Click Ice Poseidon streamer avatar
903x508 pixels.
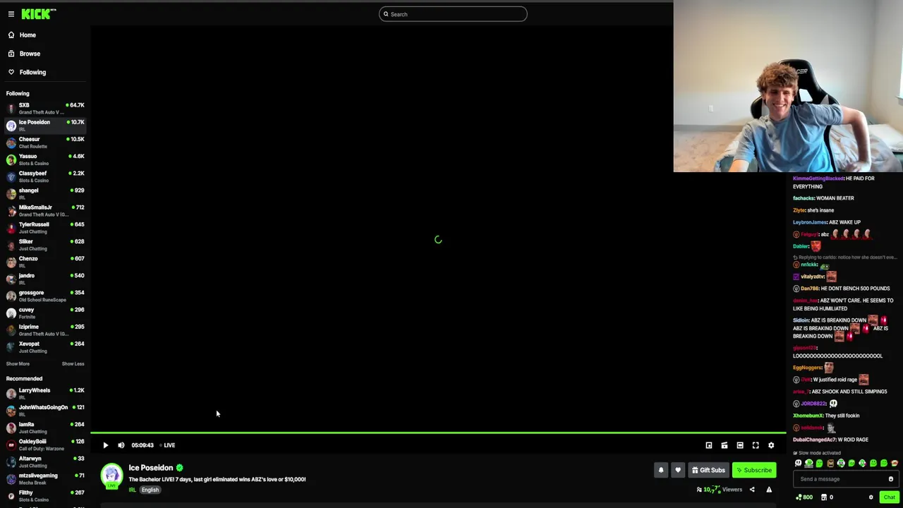111,476
